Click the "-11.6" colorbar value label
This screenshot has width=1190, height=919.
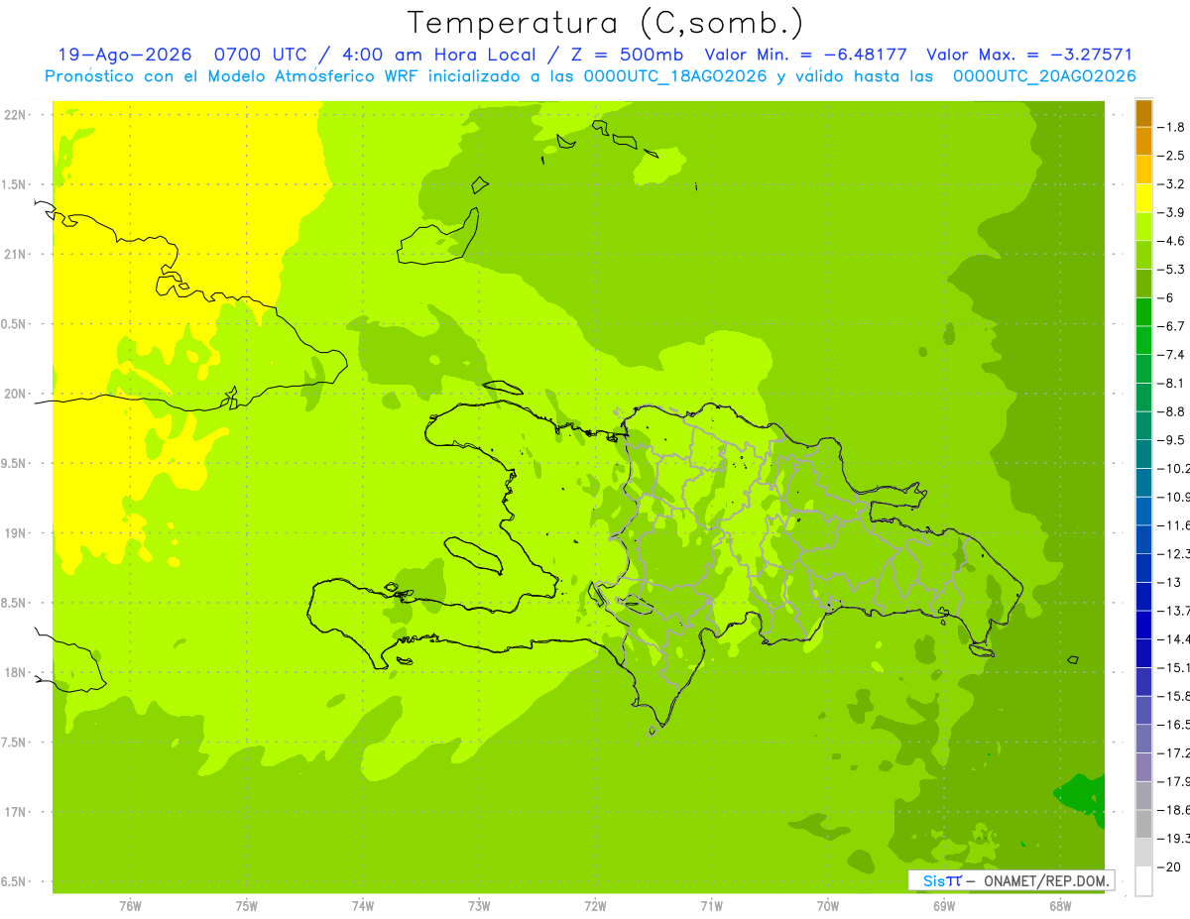(1175, 525)
